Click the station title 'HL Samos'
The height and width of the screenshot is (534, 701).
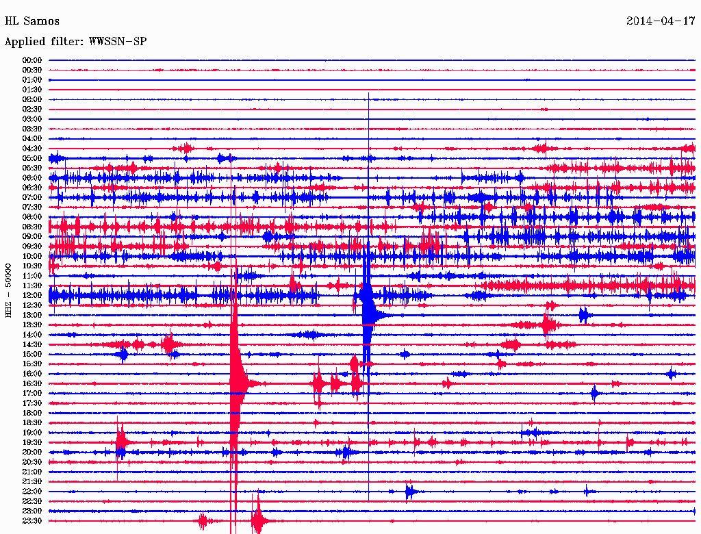[x=31, y=21]
